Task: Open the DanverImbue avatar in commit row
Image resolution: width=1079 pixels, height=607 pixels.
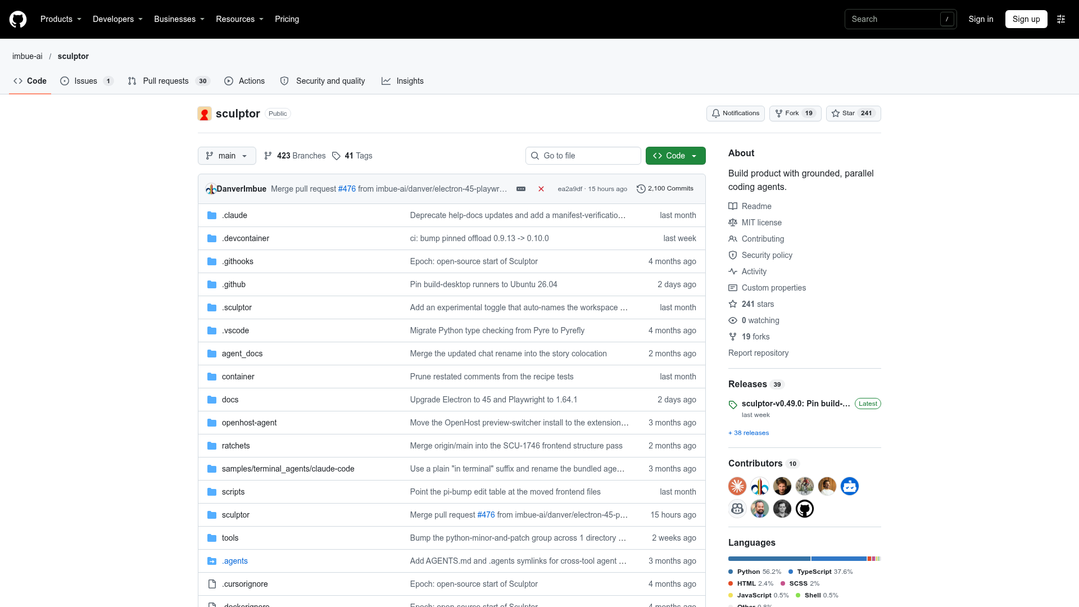Action: tap(211, 189)
